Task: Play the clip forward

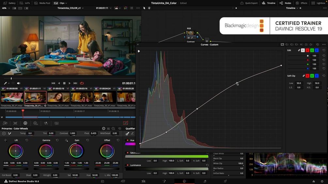Action: (x=70, y=83)
